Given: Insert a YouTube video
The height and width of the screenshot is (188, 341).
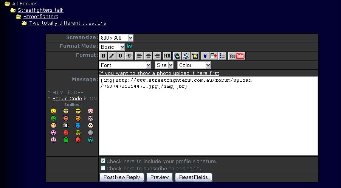Looking at the screenshot, I should tap(237, 56).
